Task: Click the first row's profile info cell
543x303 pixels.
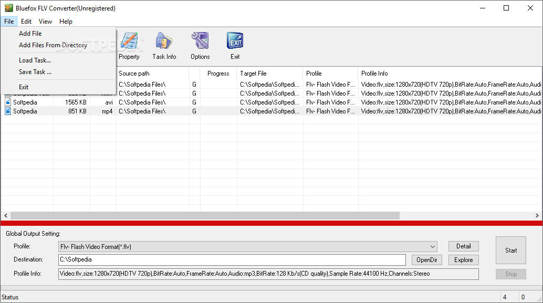Action: [450, 85]
